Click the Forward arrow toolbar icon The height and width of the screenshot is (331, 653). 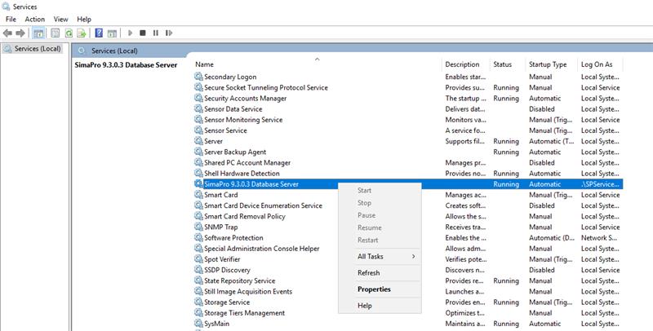20,33
